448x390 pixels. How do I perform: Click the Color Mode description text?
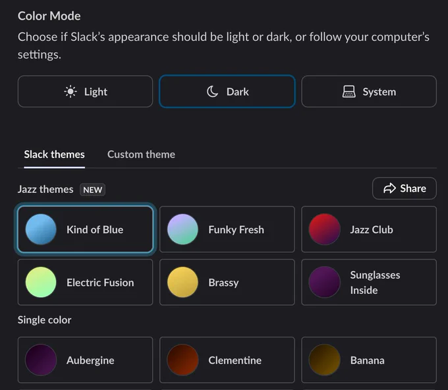(223, 45)
